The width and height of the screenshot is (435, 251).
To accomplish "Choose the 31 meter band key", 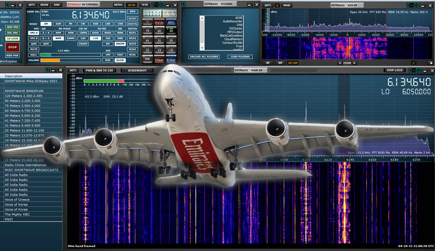I will [159, 40].
